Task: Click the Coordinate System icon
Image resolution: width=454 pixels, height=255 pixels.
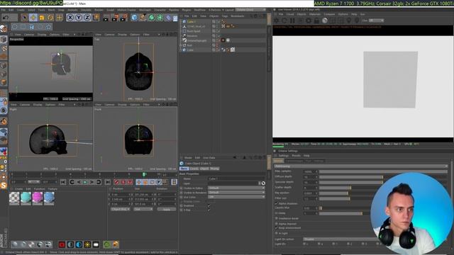Action: 96,18
